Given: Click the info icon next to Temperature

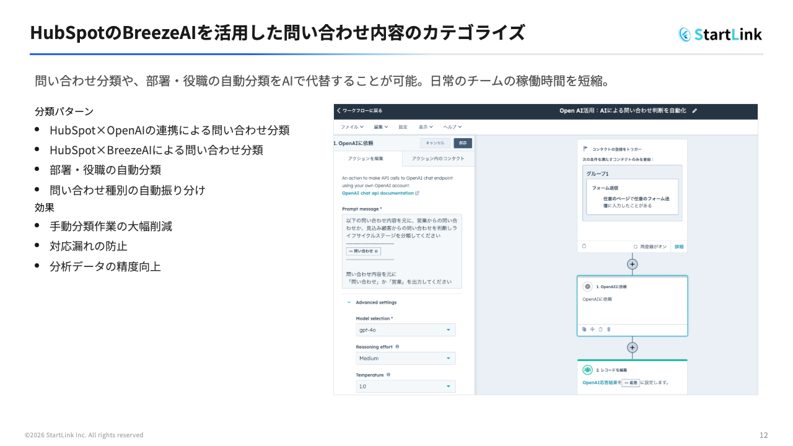Looking at the screenshot, I should pos(388,375).
